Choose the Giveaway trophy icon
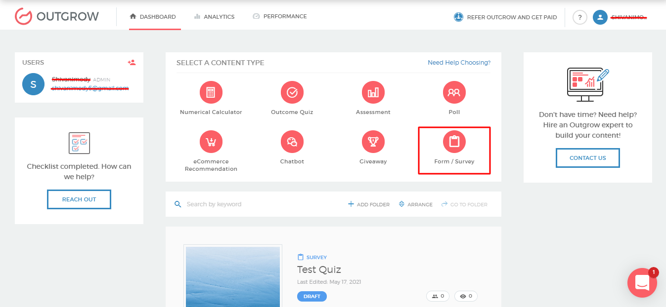Image resolution: width=666 pixels, height=307 pixels. [x=373, y=142]
